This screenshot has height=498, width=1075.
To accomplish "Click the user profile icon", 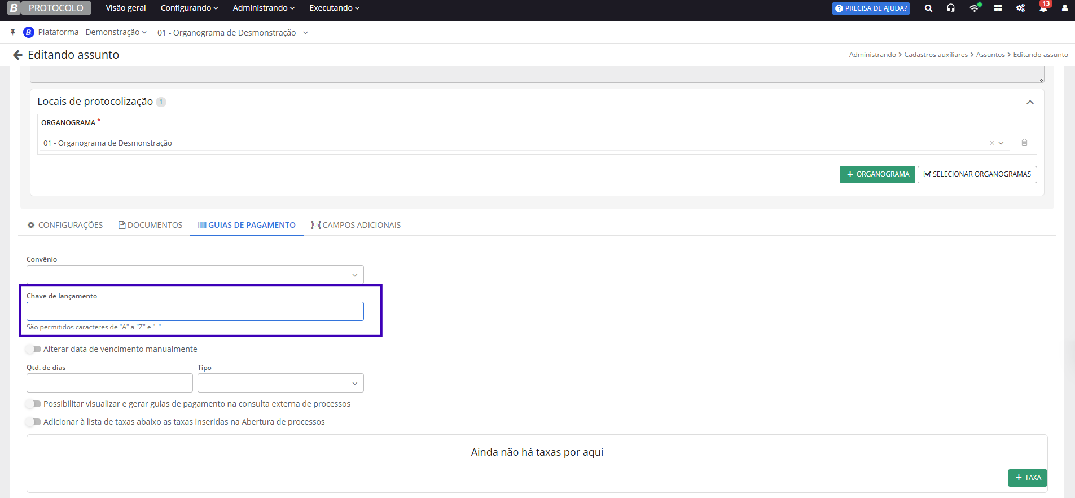I will click(1064, 8).
